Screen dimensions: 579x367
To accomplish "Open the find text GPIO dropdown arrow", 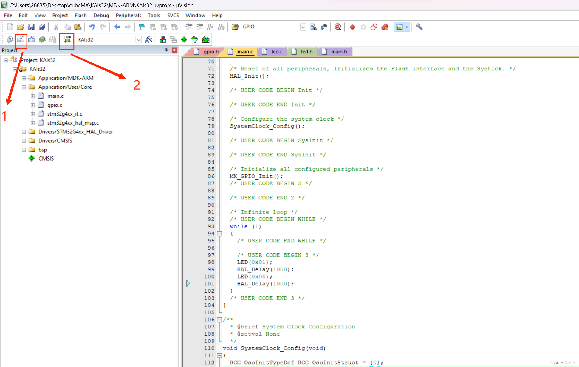I will (303, 27).
